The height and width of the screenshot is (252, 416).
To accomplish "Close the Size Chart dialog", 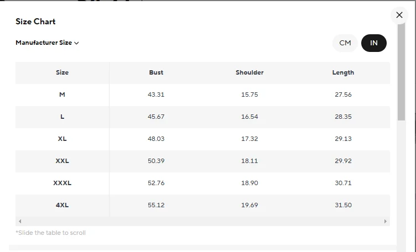I will (x=399, y=15).
